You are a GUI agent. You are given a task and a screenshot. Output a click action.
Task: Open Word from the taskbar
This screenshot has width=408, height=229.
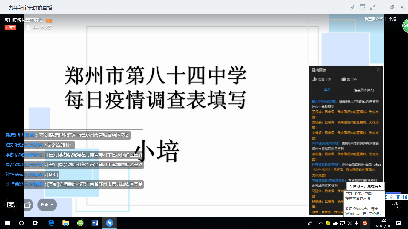(95, 223)
